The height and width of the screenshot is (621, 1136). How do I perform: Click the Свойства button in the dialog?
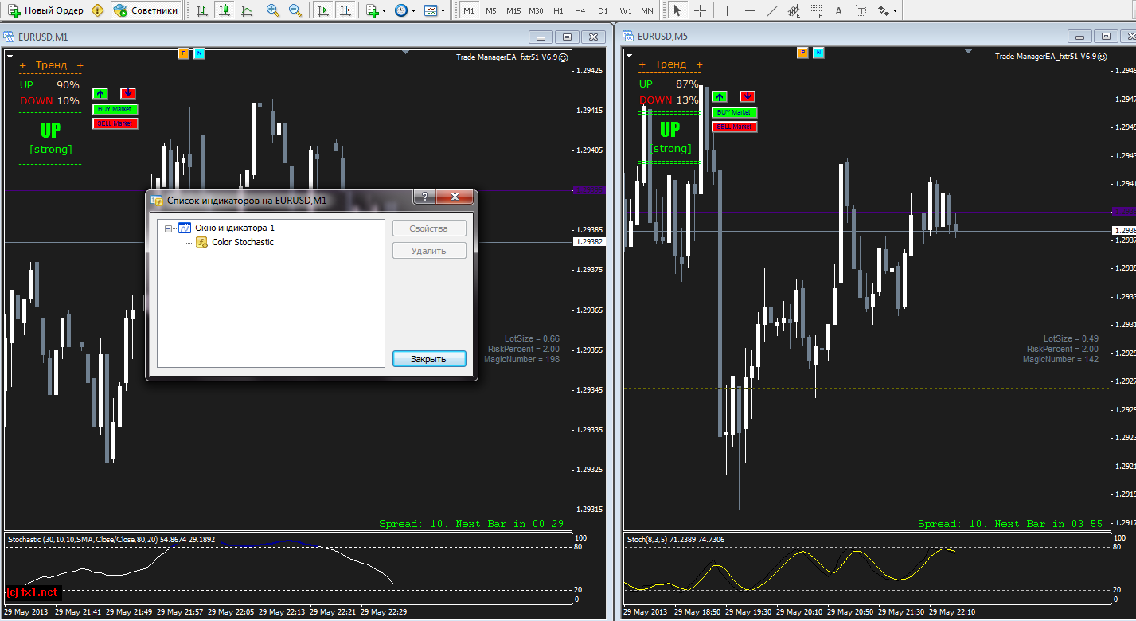coord(428,228)
